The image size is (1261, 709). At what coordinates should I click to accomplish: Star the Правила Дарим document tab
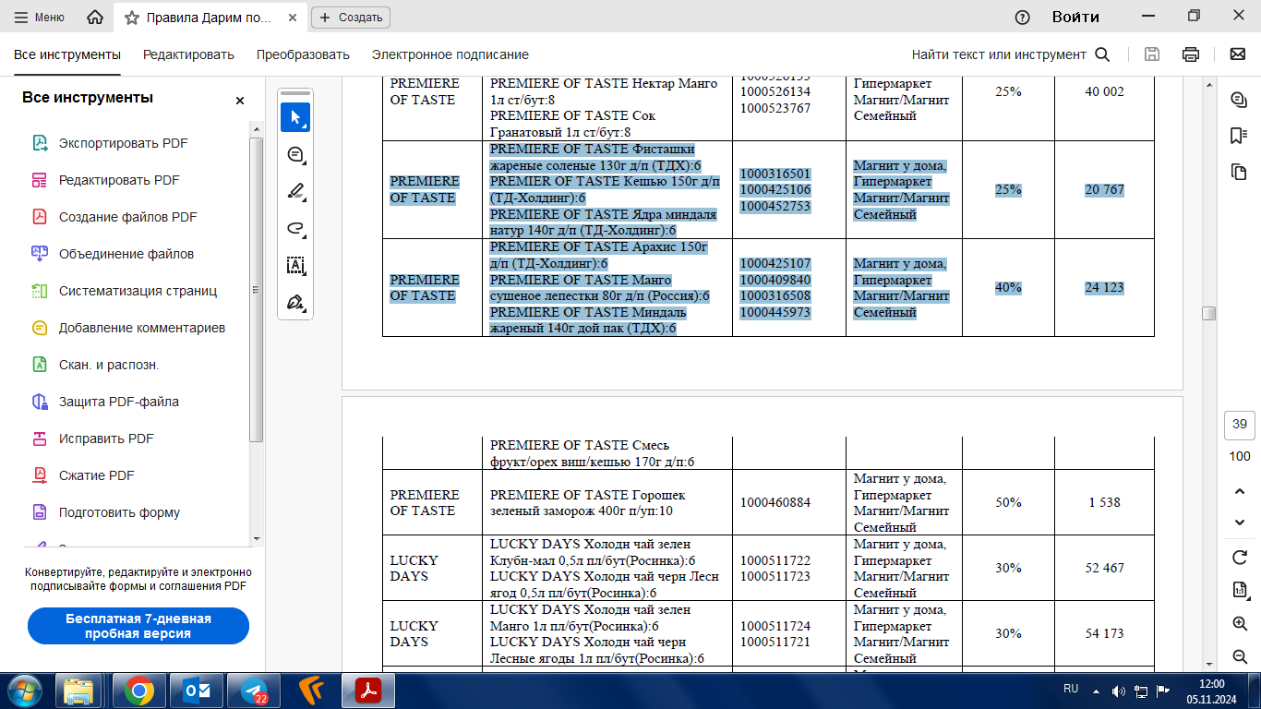tap(132, 18)
